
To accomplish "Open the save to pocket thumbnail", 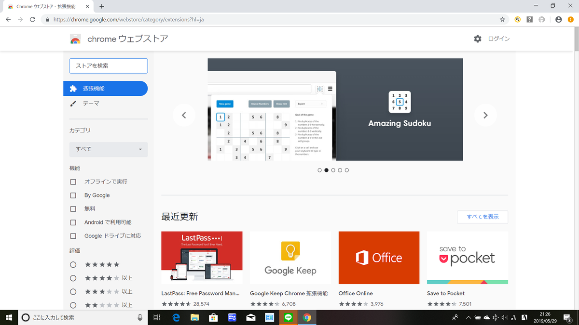I will pos(468,258).
